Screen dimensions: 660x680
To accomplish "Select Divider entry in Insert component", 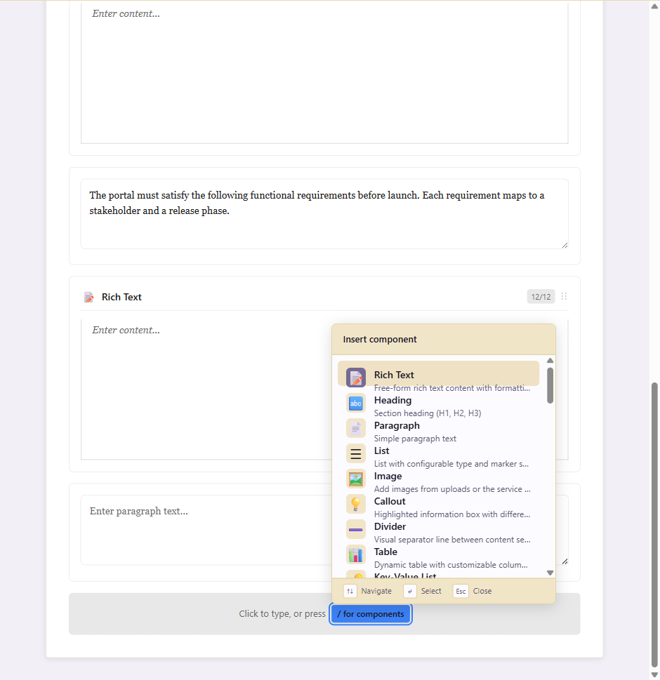I will 438,532.
